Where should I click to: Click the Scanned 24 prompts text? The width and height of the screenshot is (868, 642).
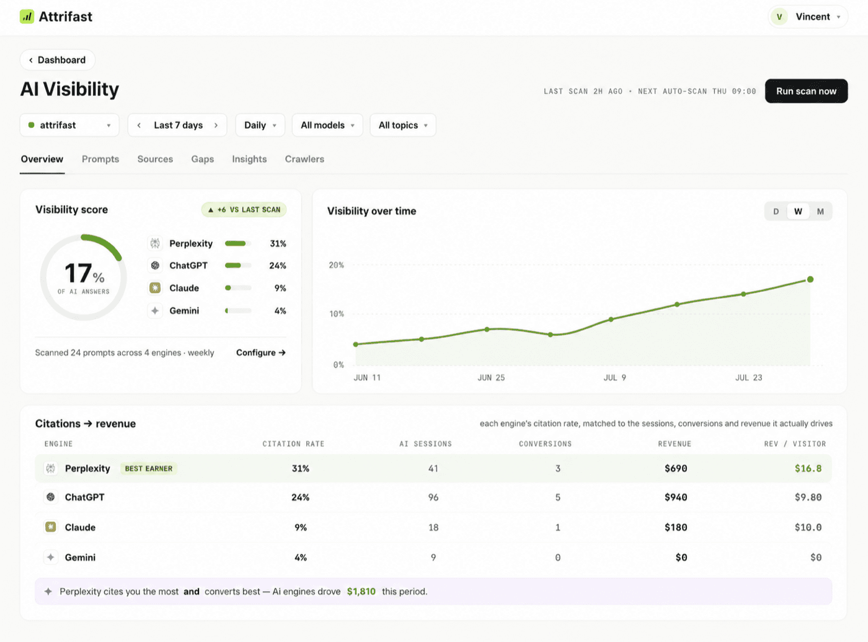(x=125, y=353)
